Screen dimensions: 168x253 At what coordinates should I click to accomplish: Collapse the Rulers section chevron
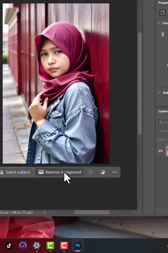click(x=159, y=92)
